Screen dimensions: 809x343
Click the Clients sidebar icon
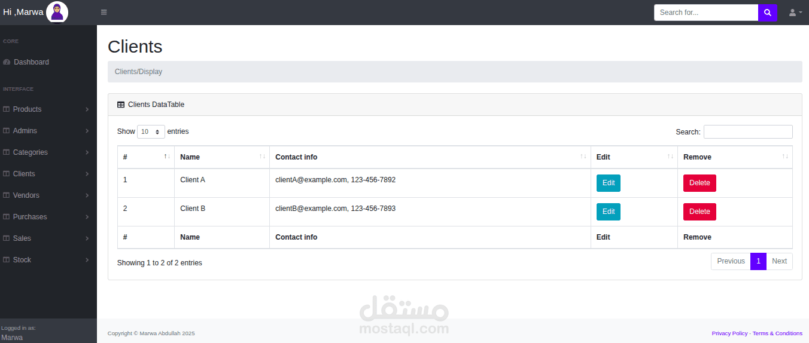[x=7, y=174]
